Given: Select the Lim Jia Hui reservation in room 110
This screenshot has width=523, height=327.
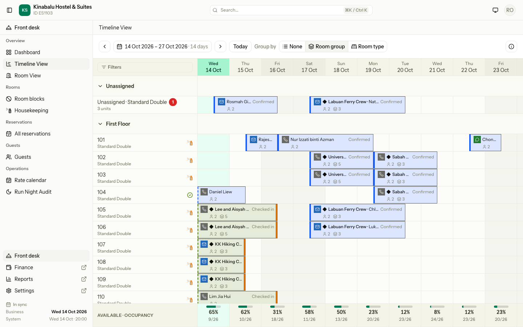Looking at the screenshot, I should click(x=238, y=297).
